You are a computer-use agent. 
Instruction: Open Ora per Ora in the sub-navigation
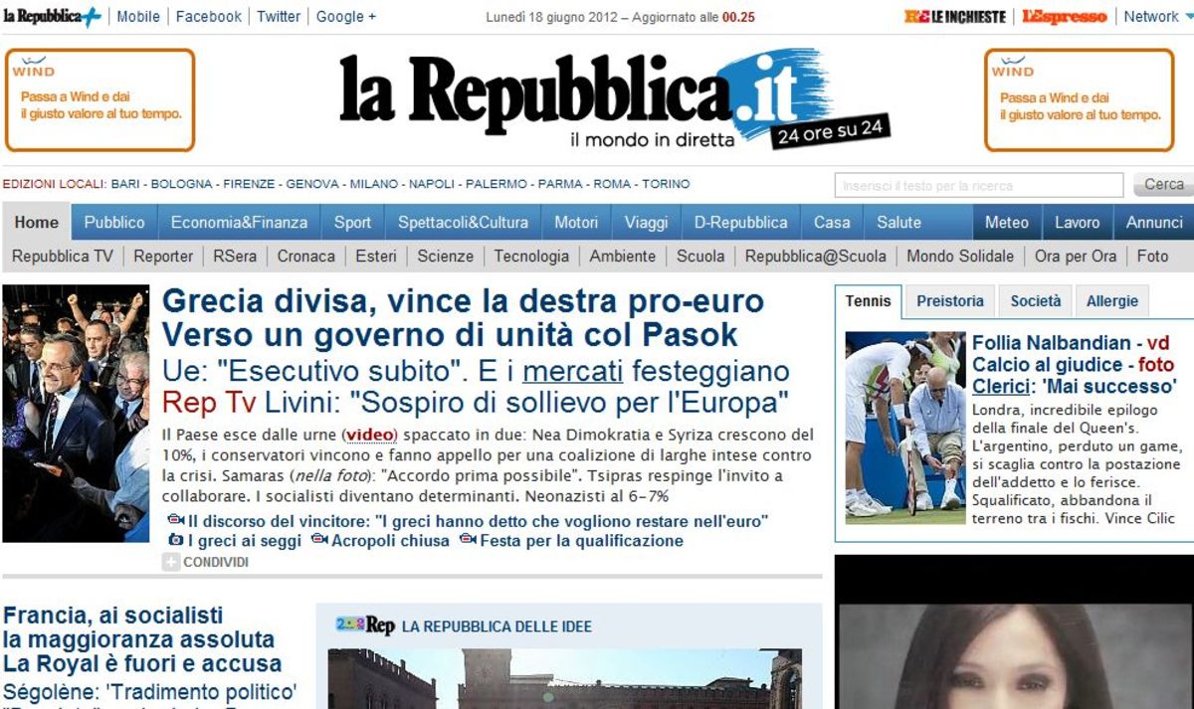tap(1076, 256)
